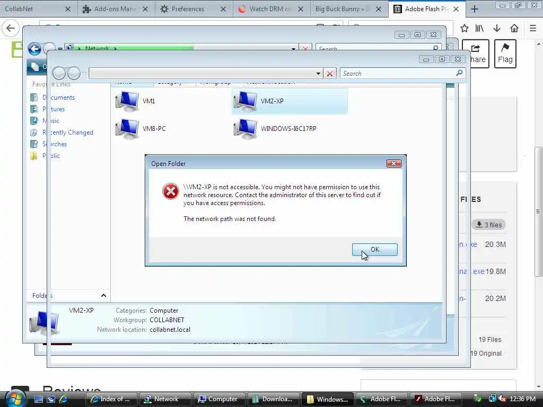
Task: Click magnifier icon in front Explorer search box
Action: click(459, 73)
